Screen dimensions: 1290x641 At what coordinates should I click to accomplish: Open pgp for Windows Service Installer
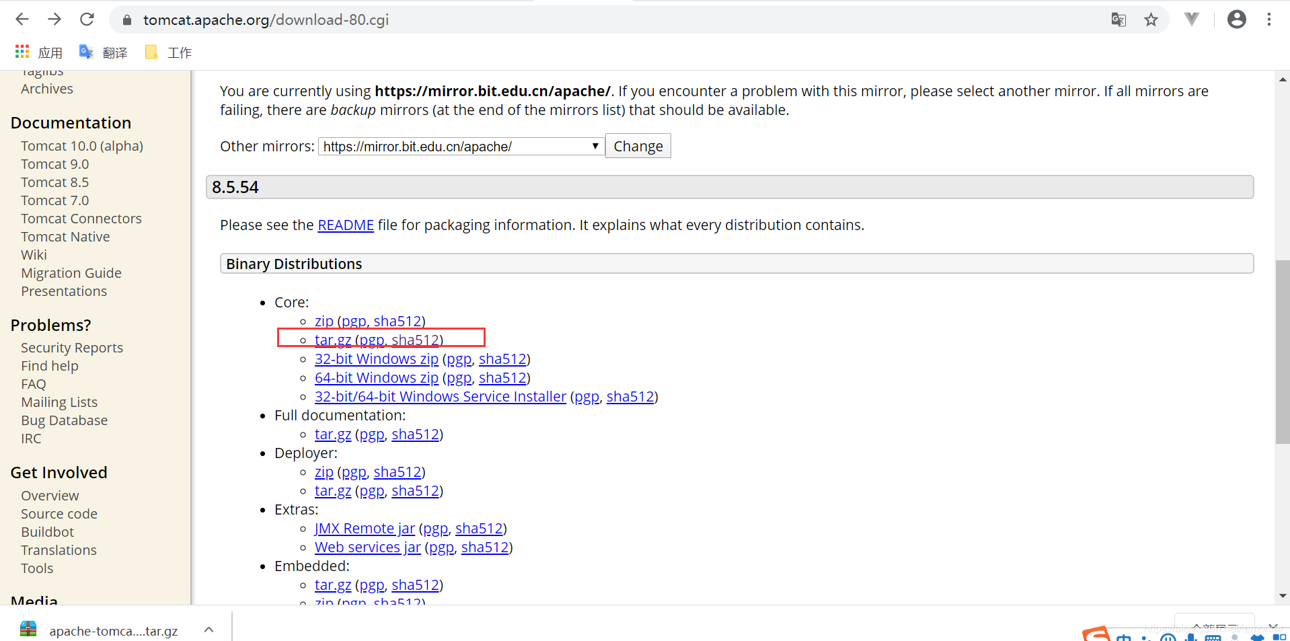pyautogui.click(x=586, y=396)
